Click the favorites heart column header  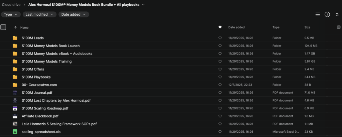coord(220,27)
